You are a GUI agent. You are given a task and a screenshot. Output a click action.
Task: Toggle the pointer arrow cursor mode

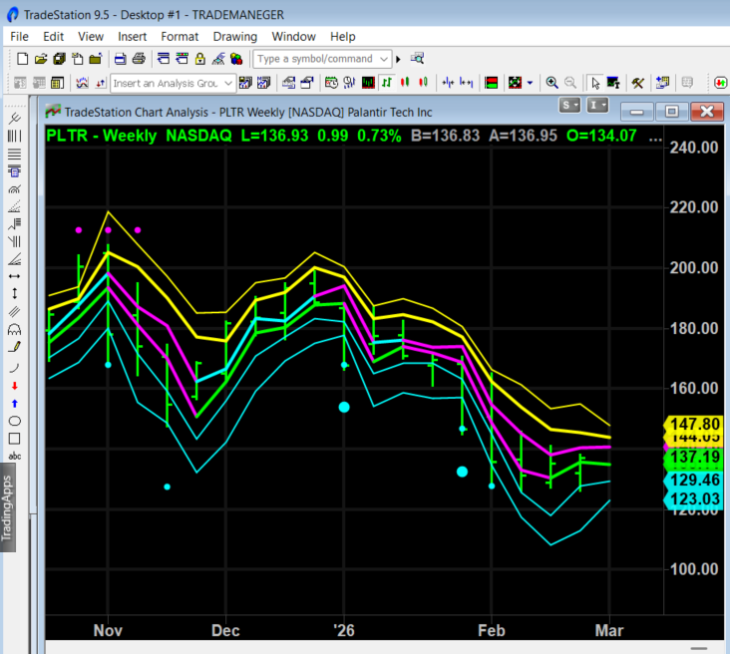(x=595, y=83)
